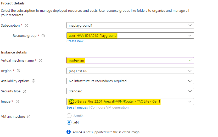Expand the Availability options dropdown
The image size is (218, 137).
tap(130, 81)
